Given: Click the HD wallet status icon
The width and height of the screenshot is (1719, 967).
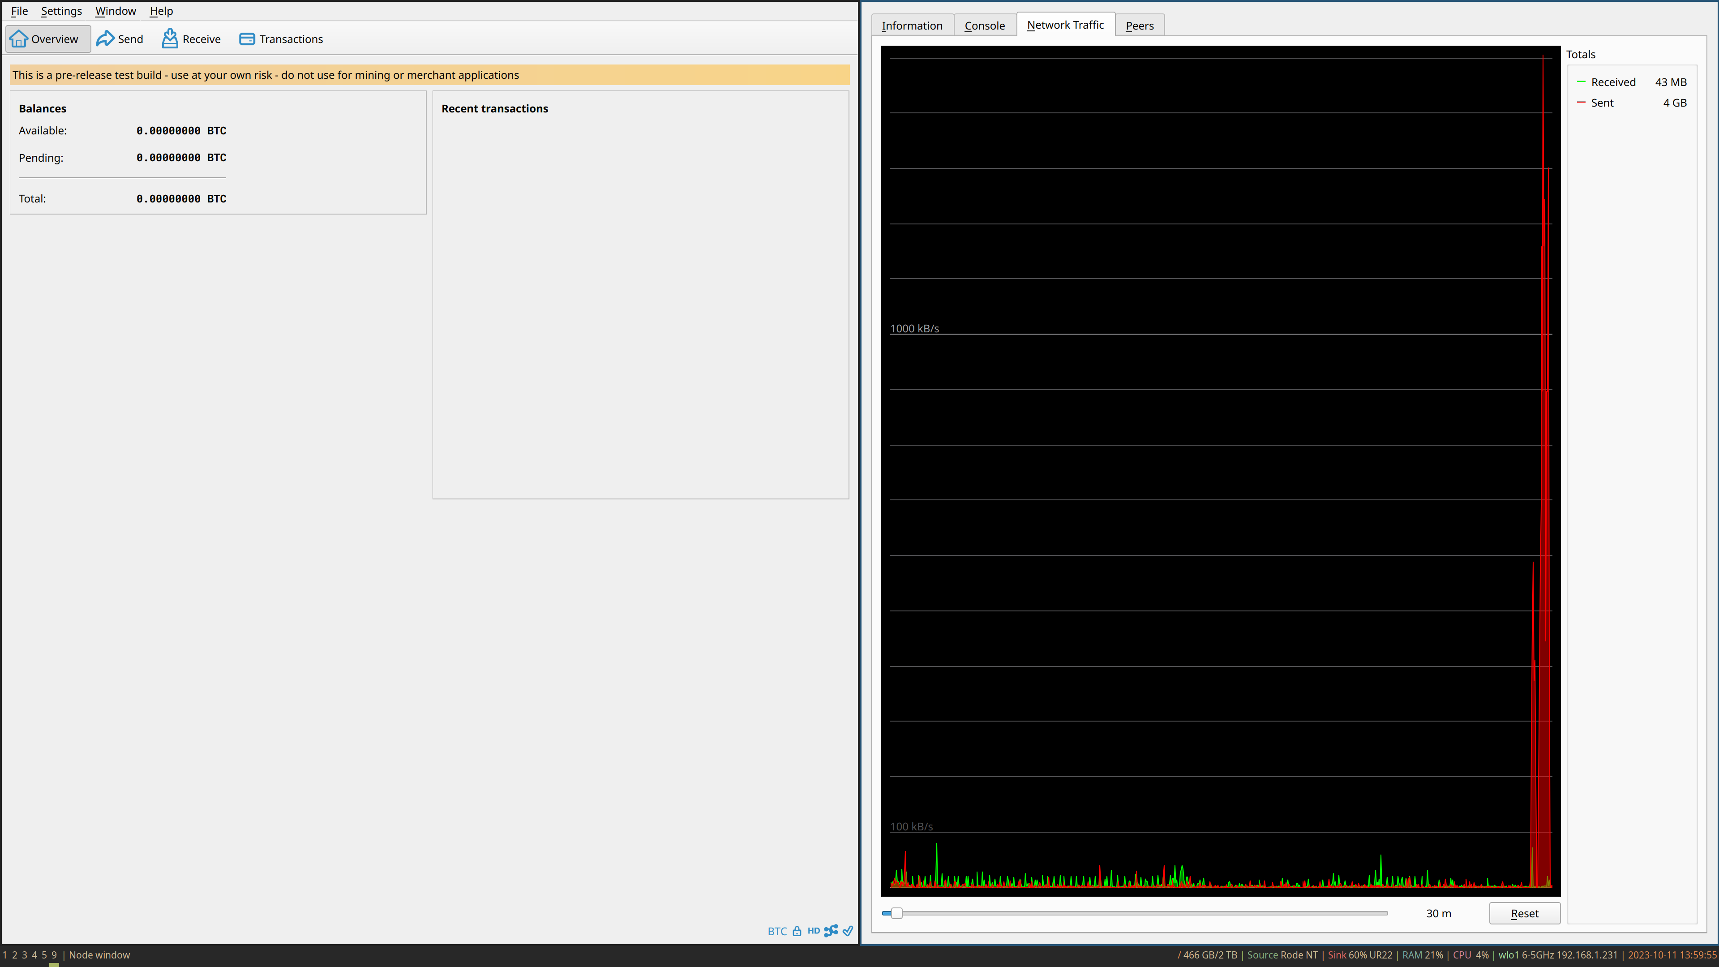Looking at the screenshot, I should pyautogui.click(x=814, y=930).
